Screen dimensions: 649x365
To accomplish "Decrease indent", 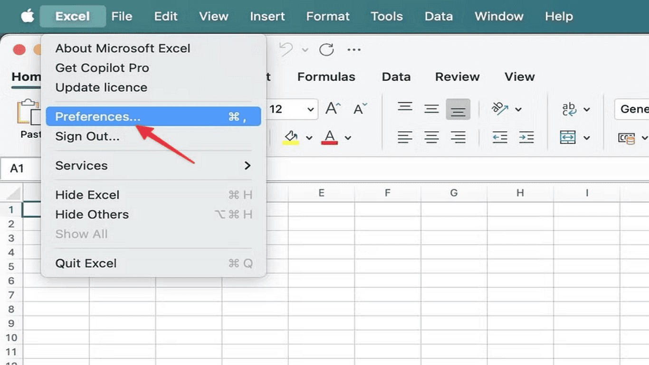I will click(500, 137).
